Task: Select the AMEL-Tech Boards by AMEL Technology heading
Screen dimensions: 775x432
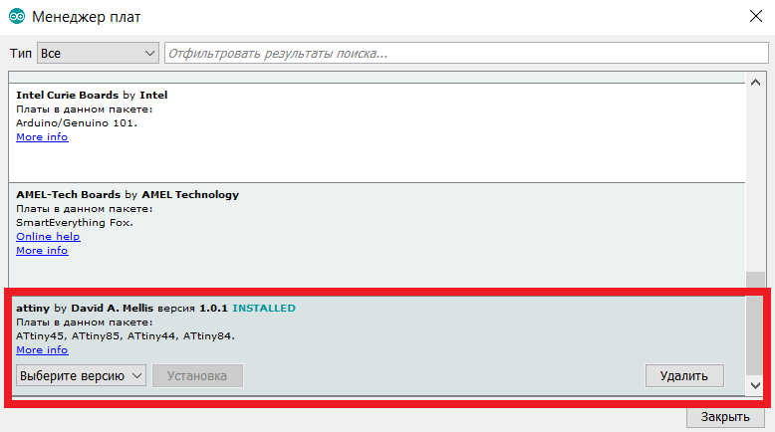Action: point(128,195)
